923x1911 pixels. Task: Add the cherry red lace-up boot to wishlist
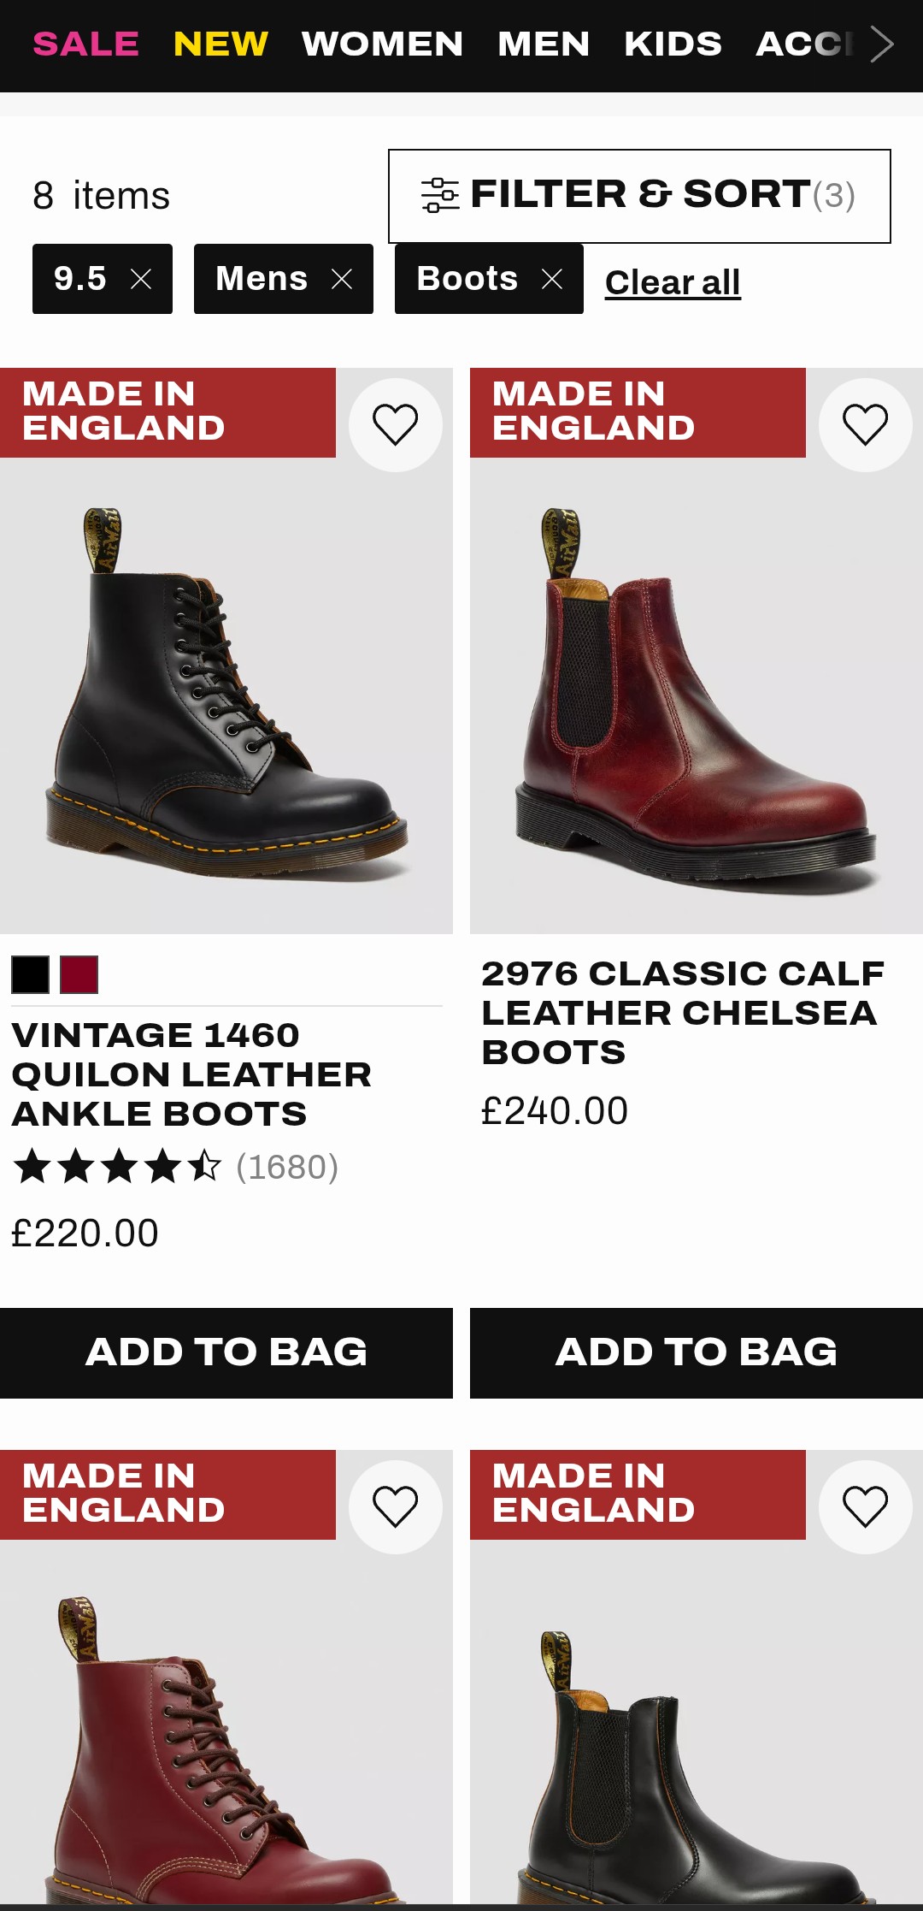tap(396, 1506)
